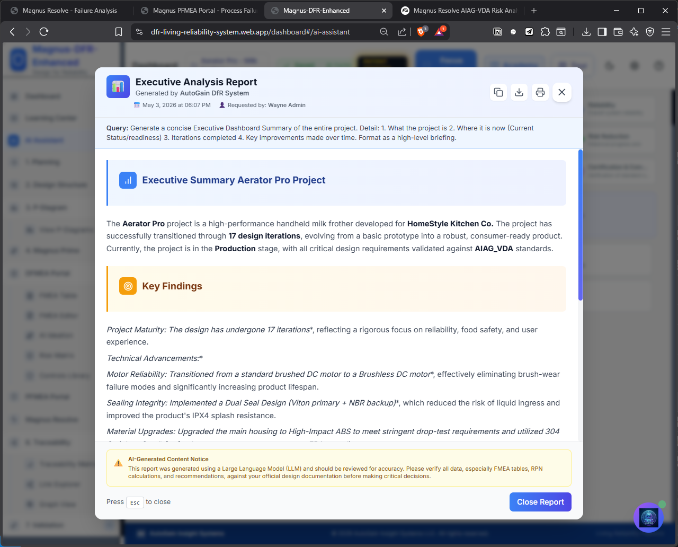Image resolution: width=678 pixels, height=547 pixels.
Task: Click the Executive Analysis Report colorful icon
Action: (118, 86)
